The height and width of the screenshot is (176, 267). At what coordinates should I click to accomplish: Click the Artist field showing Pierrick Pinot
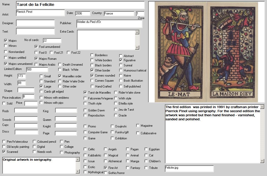point(40,13)
